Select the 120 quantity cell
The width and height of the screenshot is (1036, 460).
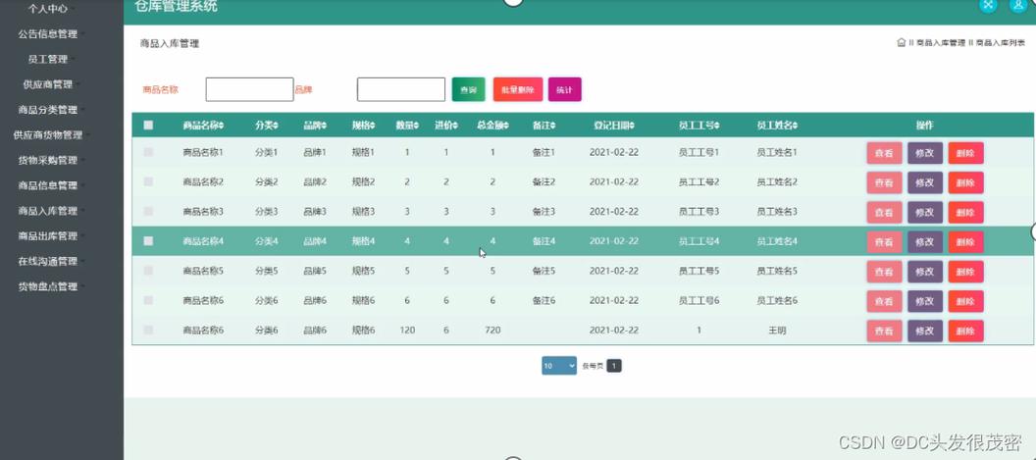tap(407, 330)
